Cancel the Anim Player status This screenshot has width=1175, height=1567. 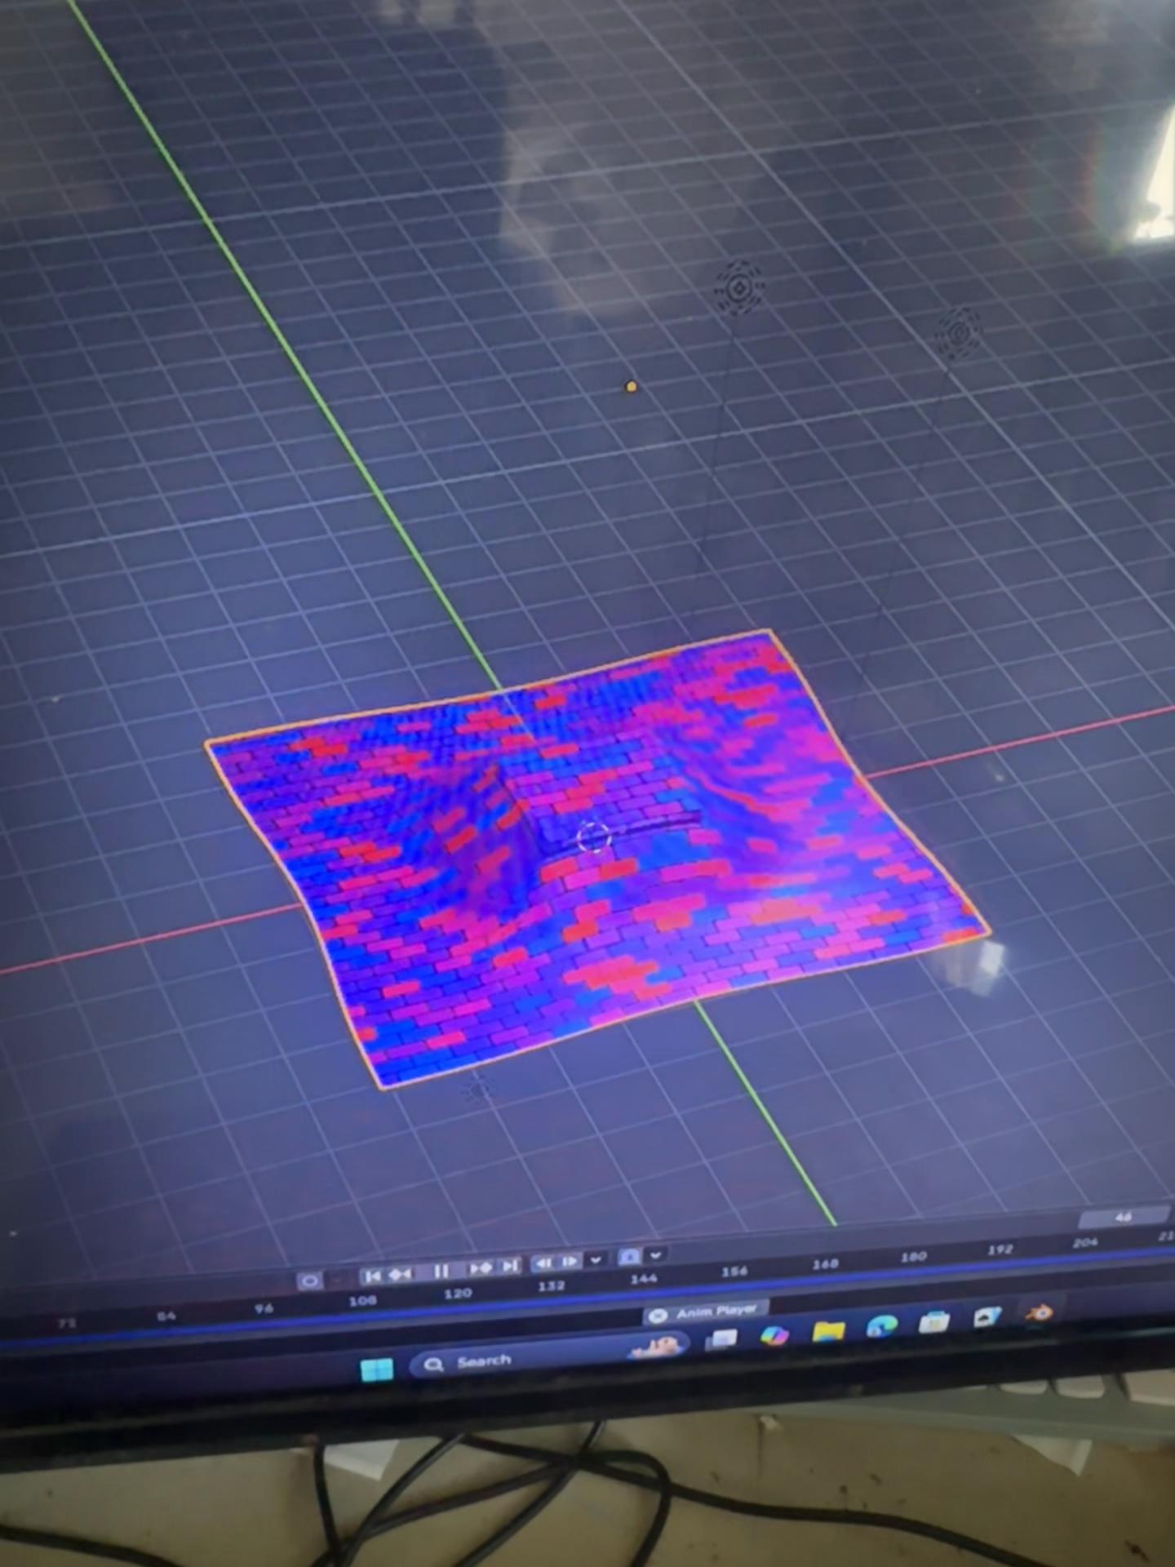[x=658, y=1315]
